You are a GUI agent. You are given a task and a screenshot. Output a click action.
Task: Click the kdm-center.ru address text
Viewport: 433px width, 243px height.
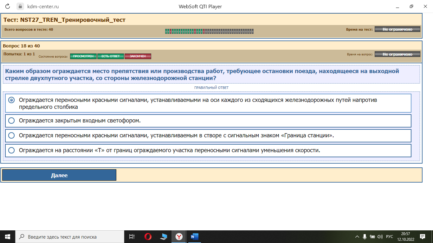(x=43, y=6)
